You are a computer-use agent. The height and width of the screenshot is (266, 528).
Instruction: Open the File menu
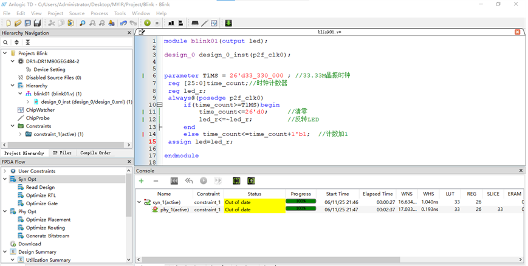pos(7,13)
